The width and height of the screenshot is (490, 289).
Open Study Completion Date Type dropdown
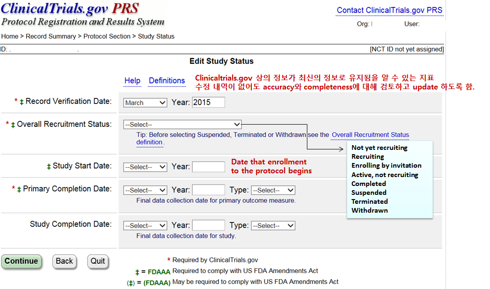(x=273, y=225)
